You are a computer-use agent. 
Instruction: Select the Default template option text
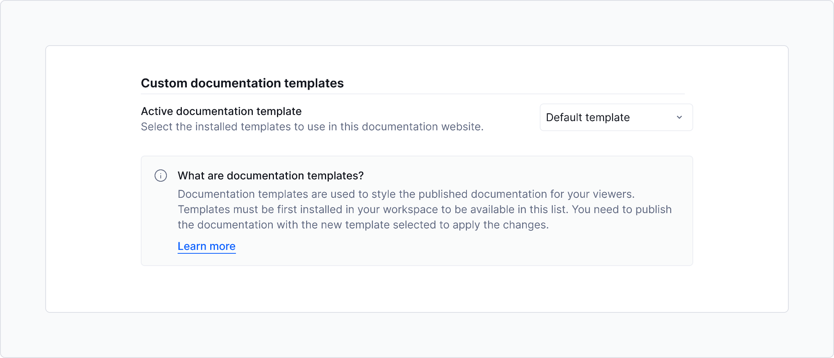click(x=588, y=117)
